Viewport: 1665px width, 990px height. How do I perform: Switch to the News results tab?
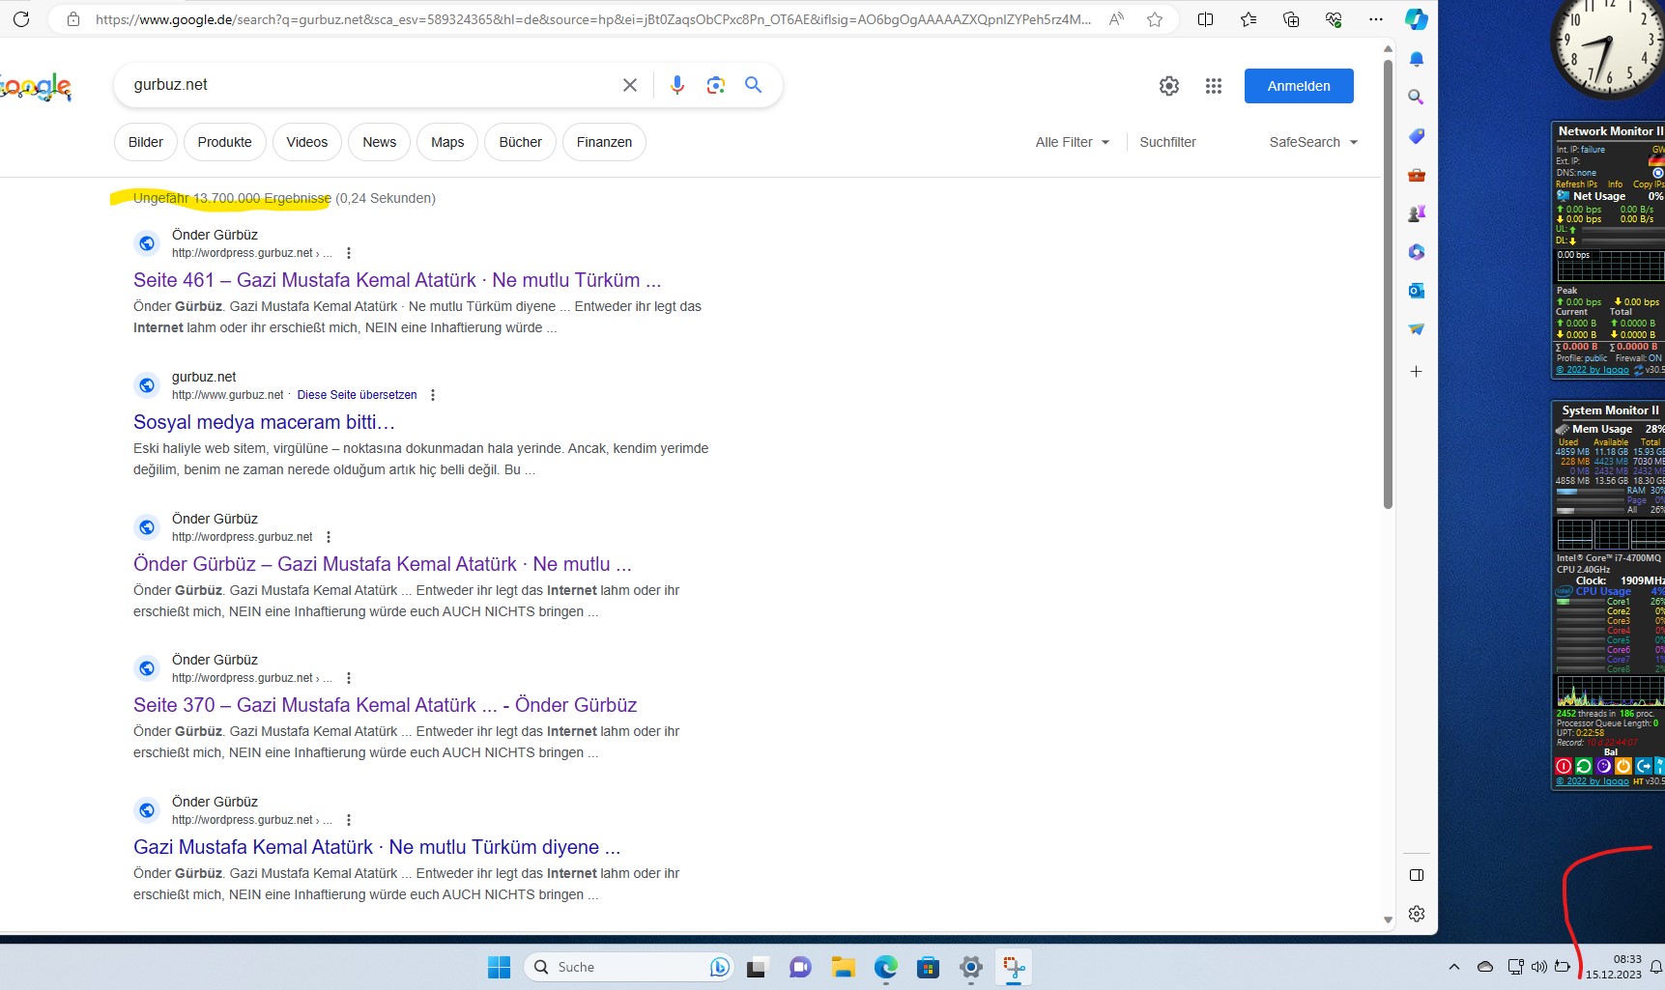[380, 142]
